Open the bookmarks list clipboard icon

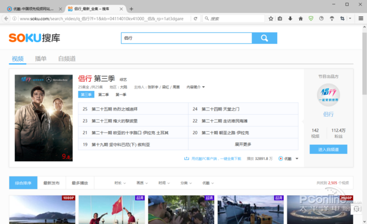[280, 18]
